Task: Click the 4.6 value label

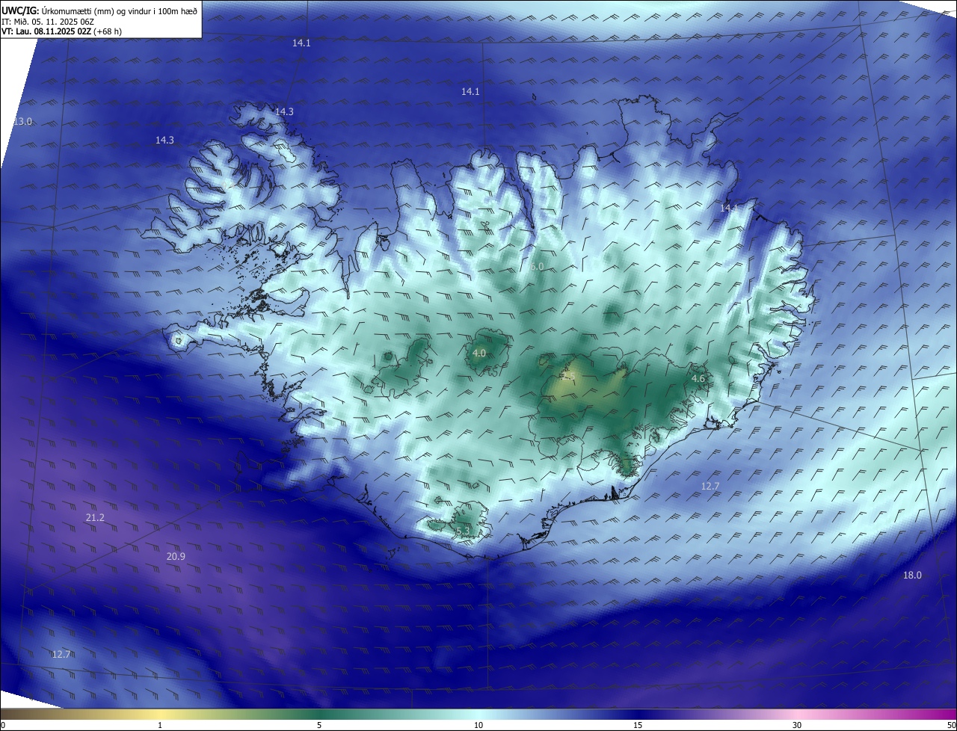Action: coord(698,379)
